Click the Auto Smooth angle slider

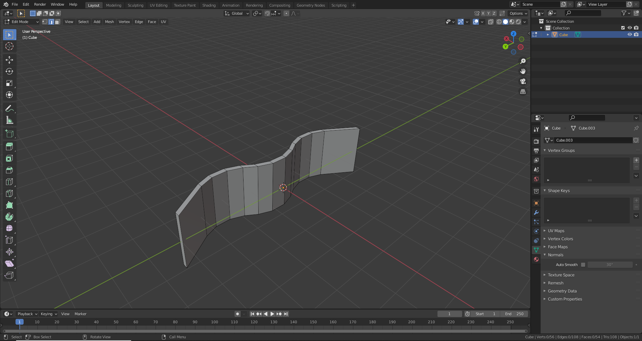click(x=610, y=265)
